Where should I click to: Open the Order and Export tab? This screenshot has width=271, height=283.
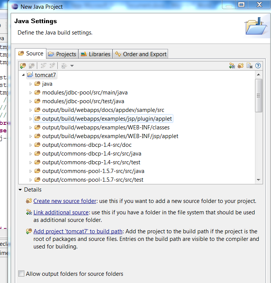coord(141,54)
